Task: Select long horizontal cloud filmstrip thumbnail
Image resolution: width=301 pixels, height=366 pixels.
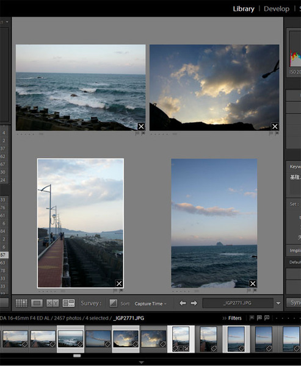Action: 98,339
